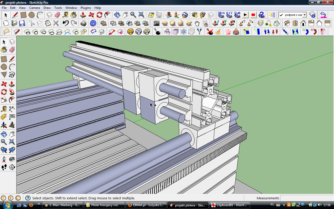Switch to Clipboard01 IrfanView taskbar window
The height and width of the screenshot is (209, 334).
pos(229,205)
